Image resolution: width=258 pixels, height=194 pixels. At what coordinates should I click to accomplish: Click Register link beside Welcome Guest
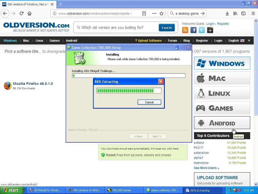(x=223, y=24)
